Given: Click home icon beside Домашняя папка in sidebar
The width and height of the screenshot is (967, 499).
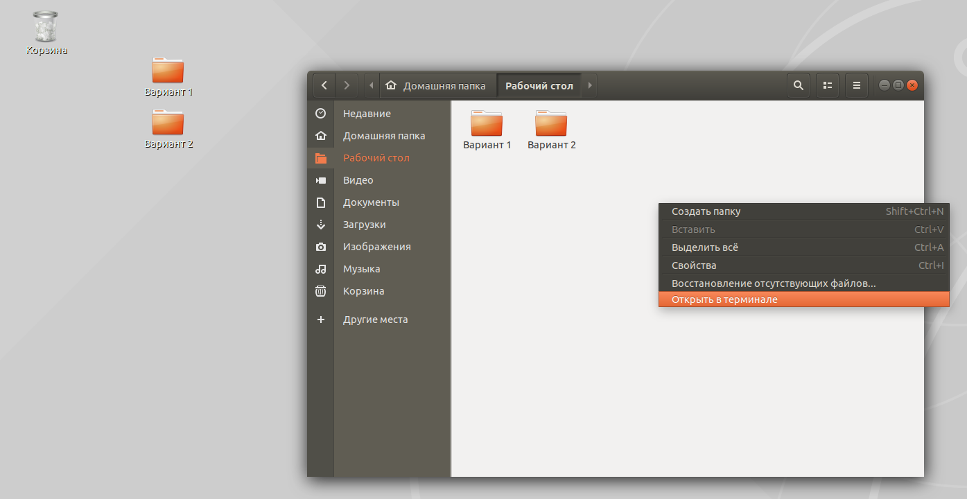Looking at the screenshot, I should 320,136.
